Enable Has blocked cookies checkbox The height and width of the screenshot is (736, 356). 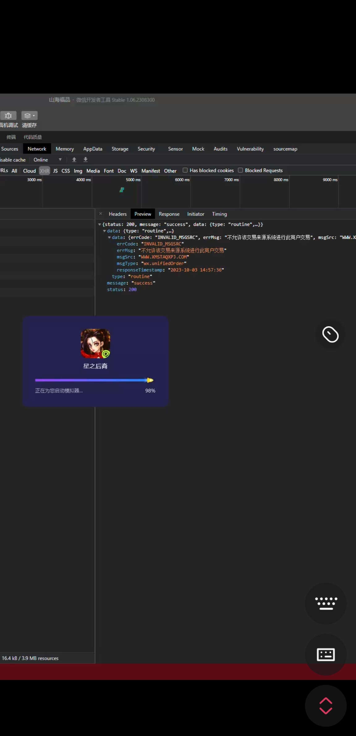pos(185,170)
